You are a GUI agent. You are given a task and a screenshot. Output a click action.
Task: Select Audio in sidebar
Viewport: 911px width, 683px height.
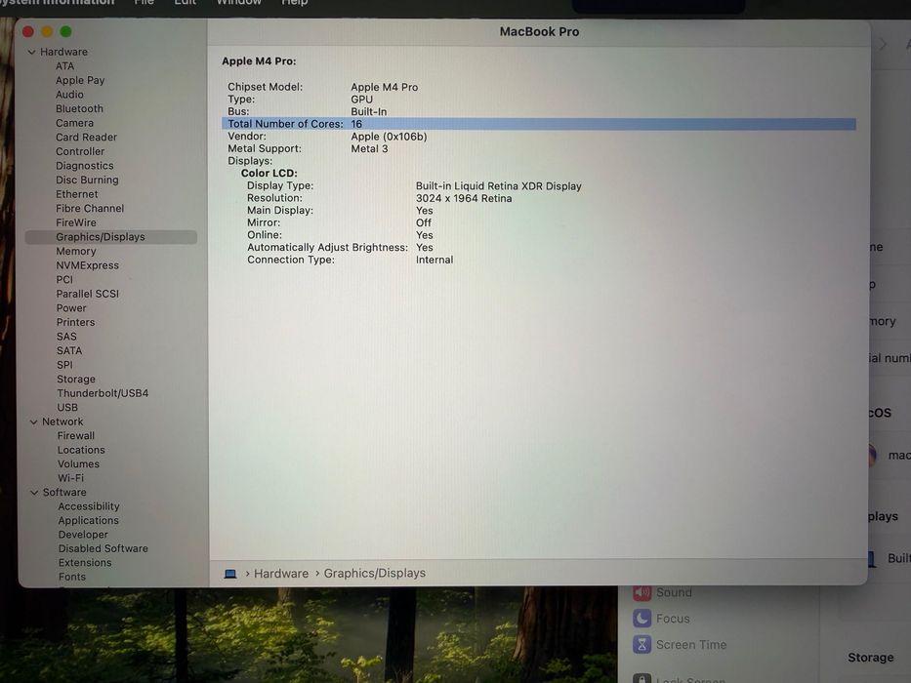69,95
